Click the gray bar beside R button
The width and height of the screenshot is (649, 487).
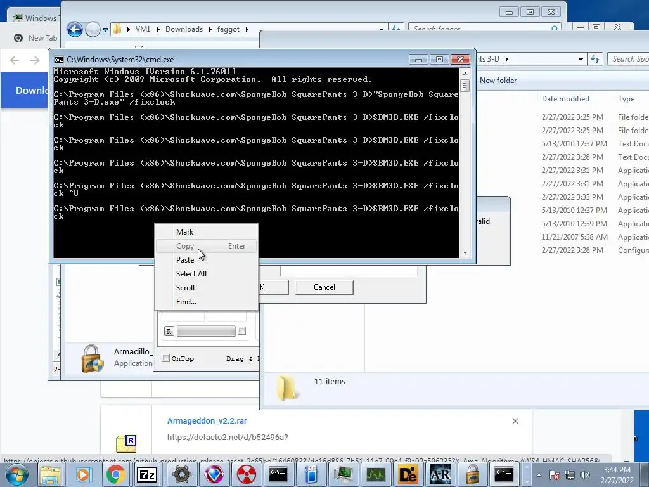click(206, 331)
